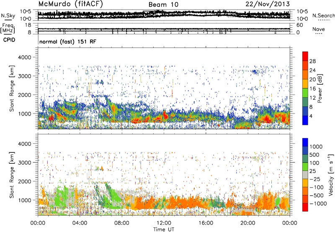Click the Velocity colorbar segment between 100 and 500
Image resolution: width=335 pixels, height=232 pixels.
305,159
